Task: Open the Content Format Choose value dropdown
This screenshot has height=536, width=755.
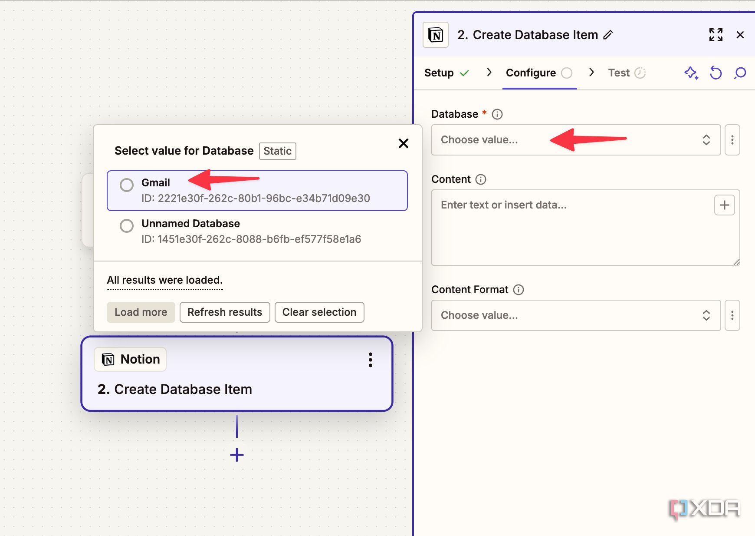Action: coord(576,315)
